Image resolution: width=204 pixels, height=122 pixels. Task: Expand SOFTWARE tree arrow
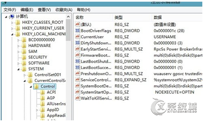[x=18, y=64]
